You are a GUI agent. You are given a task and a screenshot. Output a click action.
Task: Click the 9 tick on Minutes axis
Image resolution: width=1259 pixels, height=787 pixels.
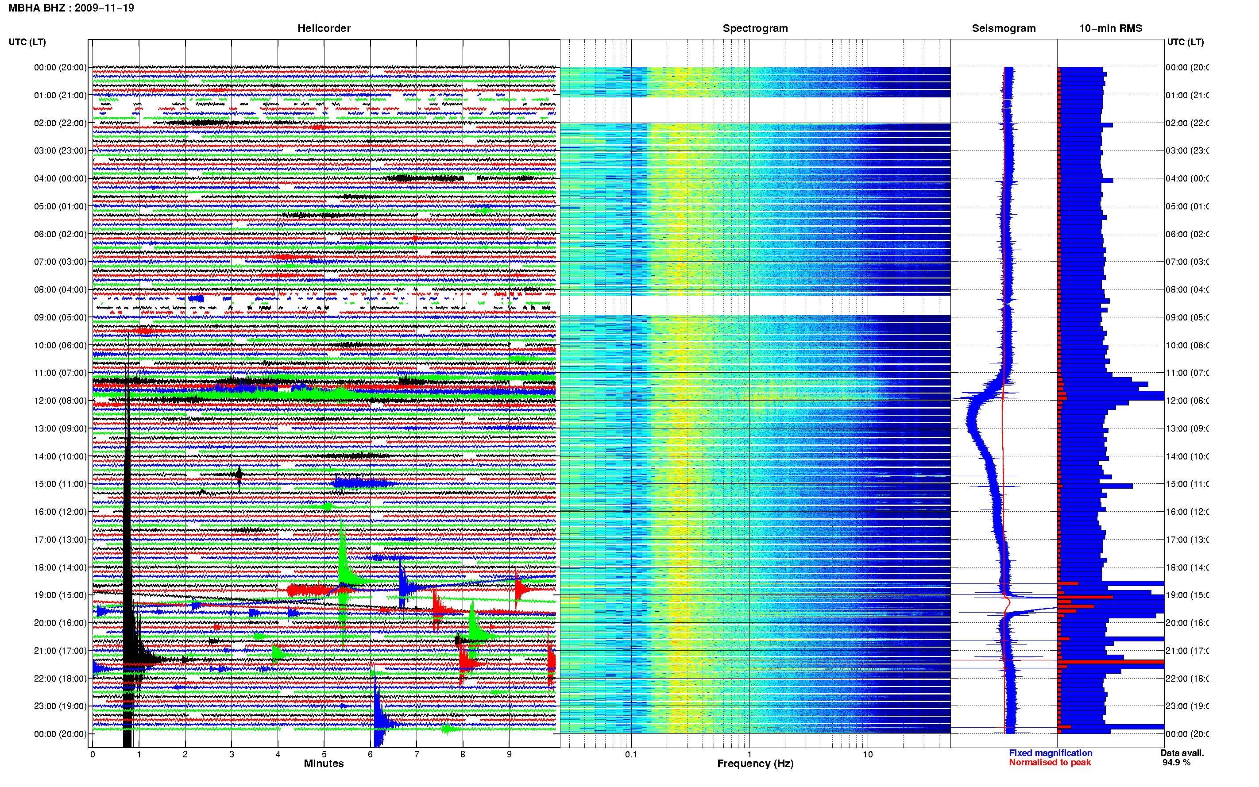click(509, 754)
